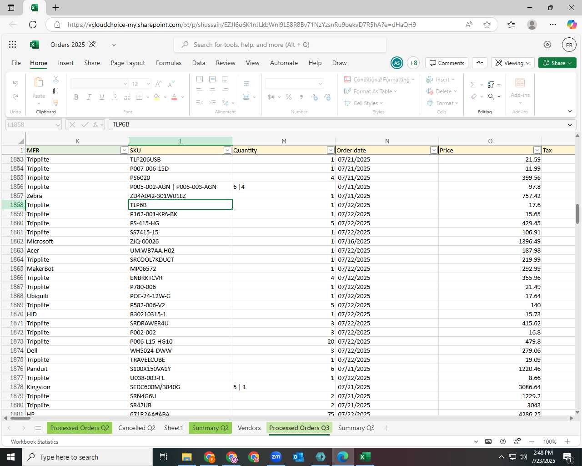The height and width of the screenshot is (466, 582).
Task: Click the green Share button
Action: (x=557, y=63)
